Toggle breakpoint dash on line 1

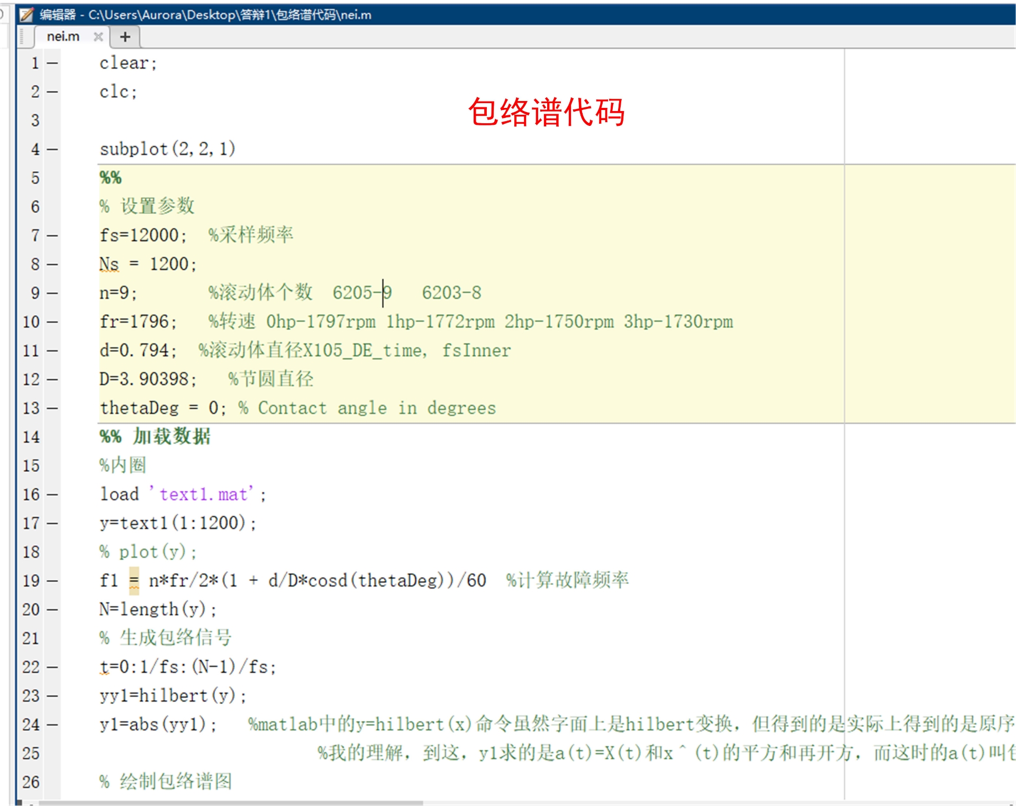(x=52, y=63)
